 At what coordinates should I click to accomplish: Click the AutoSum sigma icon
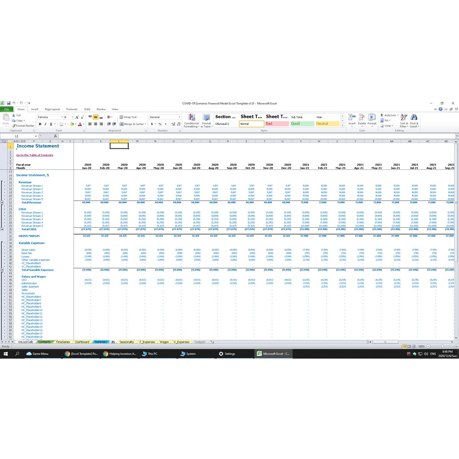tap(382, 115)
